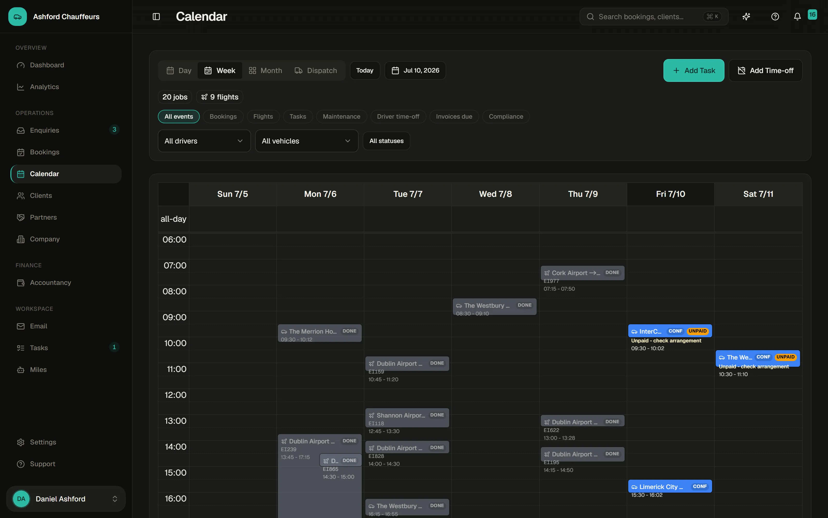Open the help question-mark icon
Viewport: 828px width, 518px height.
click(775, 16)
